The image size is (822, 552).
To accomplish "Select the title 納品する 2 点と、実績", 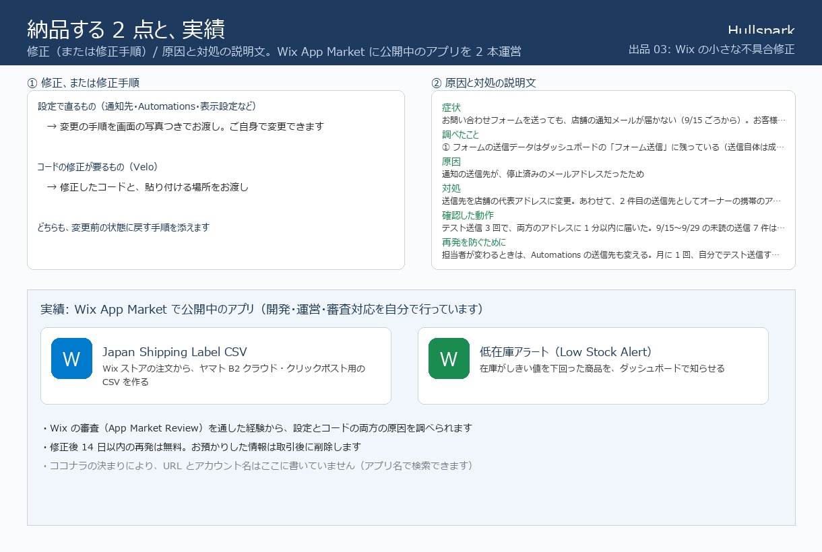I will tap(126, 30).
